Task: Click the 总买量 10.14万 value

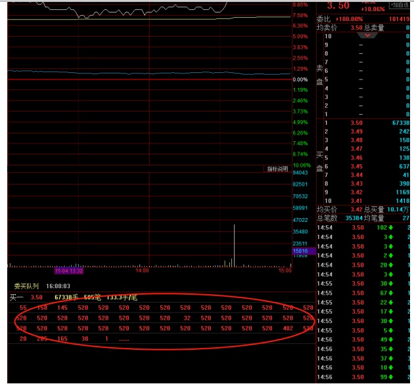Action: [x=398, y=210]
